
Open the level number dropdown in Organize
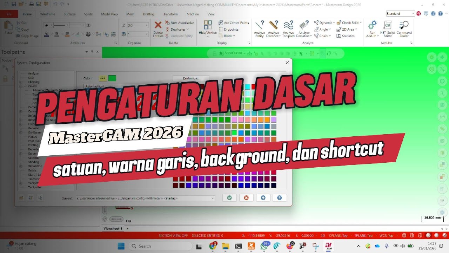146,34
